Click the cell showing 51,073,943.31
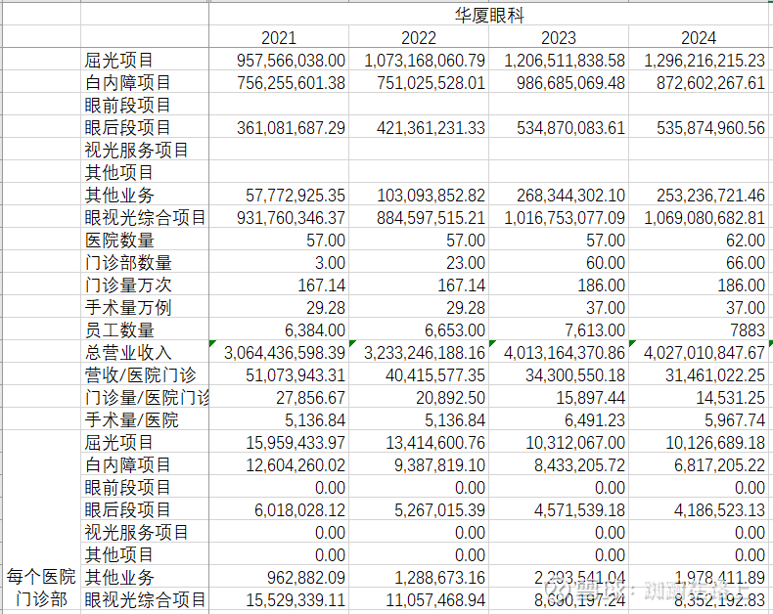773x614 pixels. click(x=279, y=374)
